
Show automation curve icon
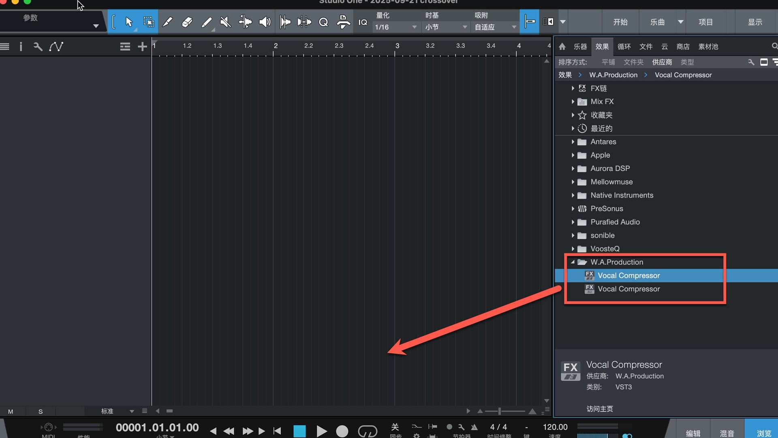(56, 47)
